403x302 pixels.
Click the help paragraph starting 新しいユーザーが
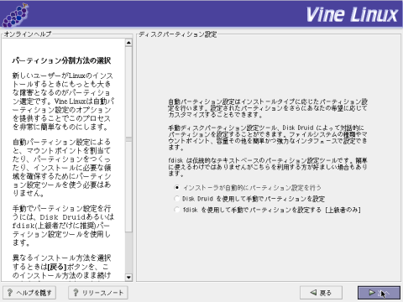pyautogui.click(x=63, y=102)
